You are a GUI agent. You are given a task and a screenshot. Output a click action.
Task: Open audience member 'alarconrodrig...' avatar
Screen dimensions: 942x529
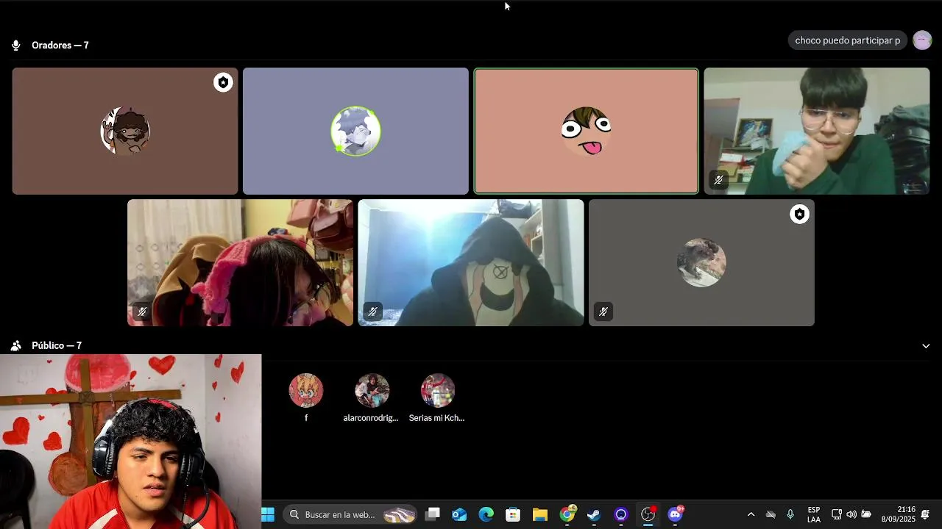[372, 390]
